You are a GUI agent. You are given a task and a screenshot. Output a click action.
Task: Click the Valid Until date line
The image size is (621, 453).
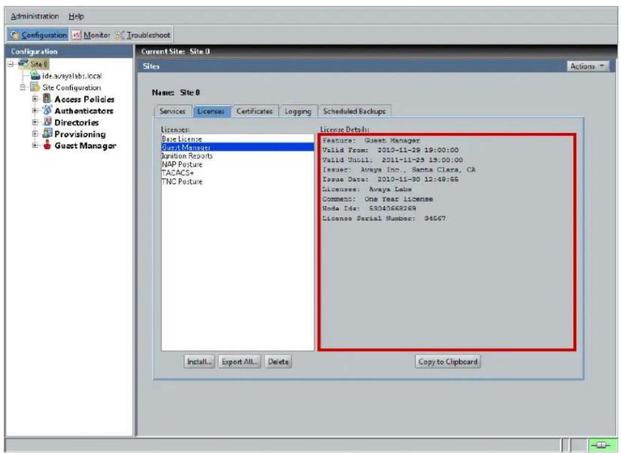point(393,160)
